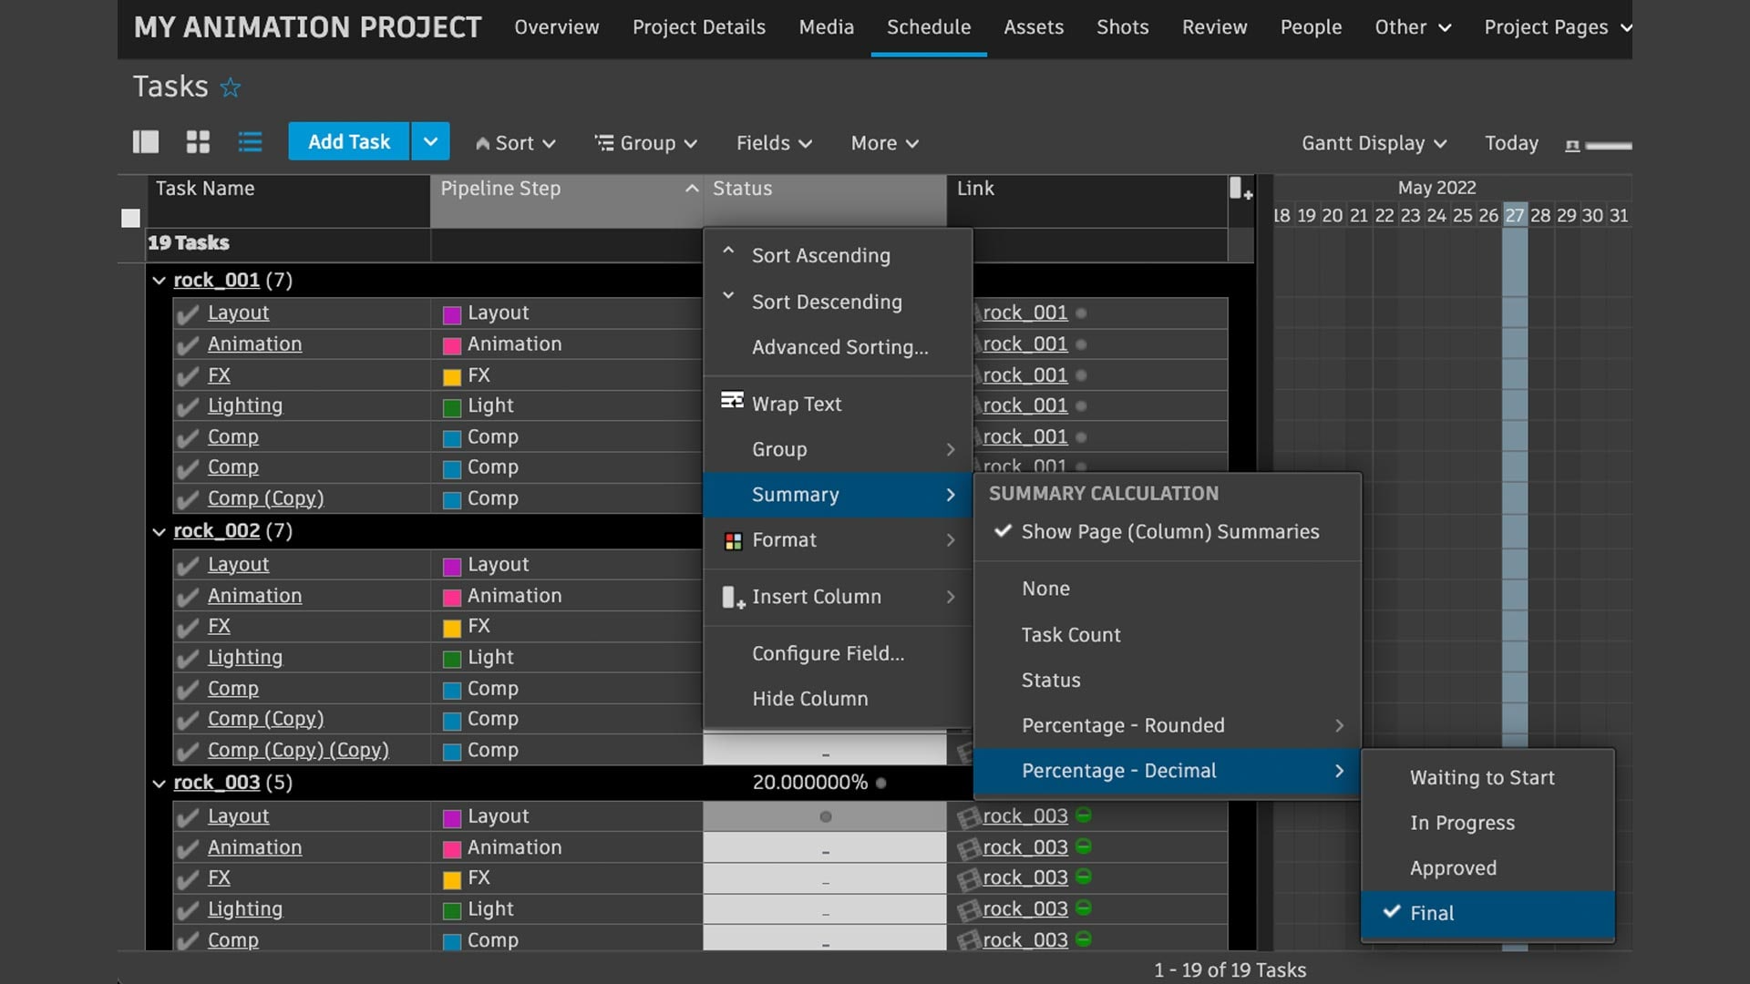Check the select-all checkbox above task rows
Screen dimensions: 1750x984
tap(130, 218)
